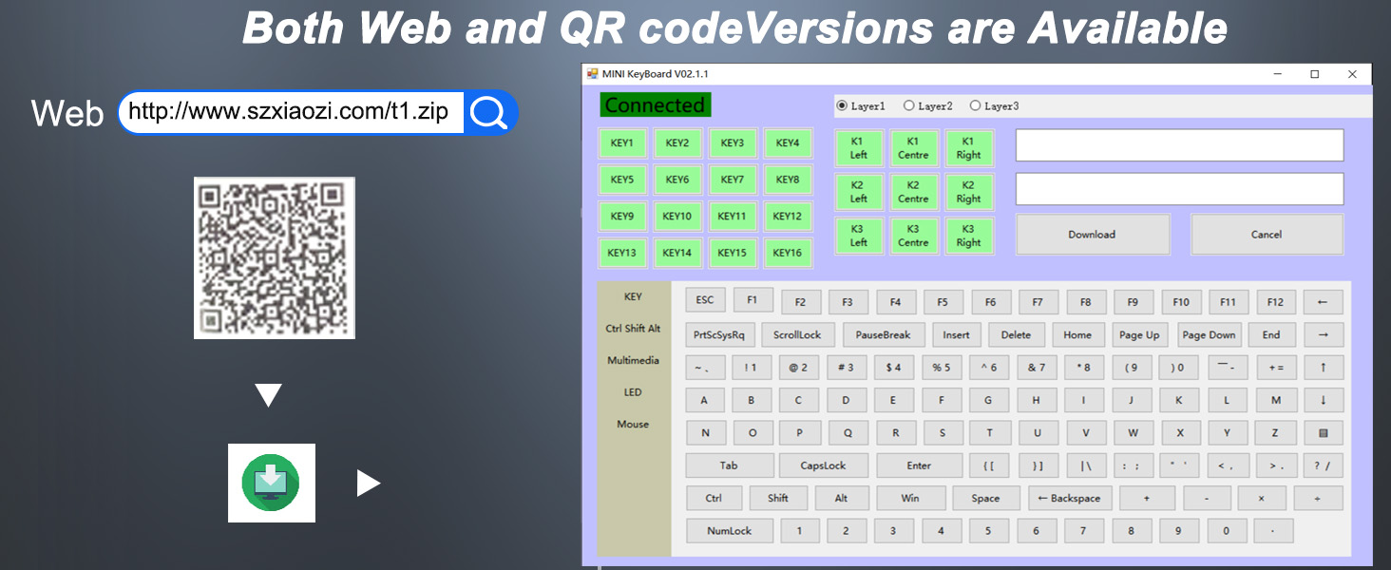The height and width of the screenshot is (570, 1391).
Task: Click the numpad 0 key button
Action: tap(1226, 531)
